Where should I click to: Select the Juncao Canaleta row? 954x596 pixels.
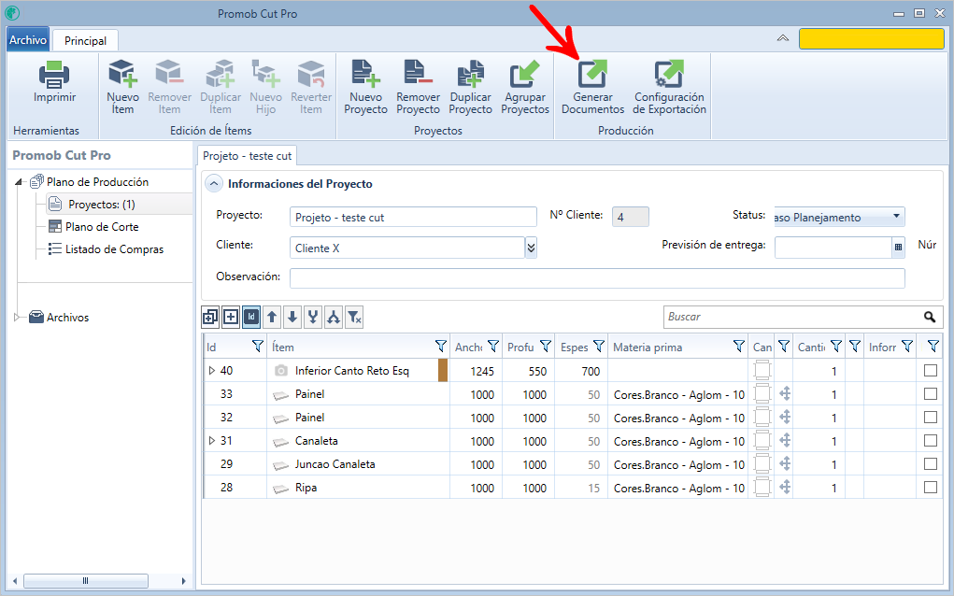[572, 464]
